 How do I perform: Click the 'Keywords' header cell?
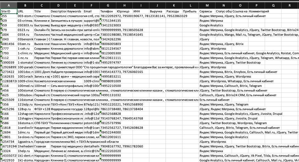[x=75, y=11]
